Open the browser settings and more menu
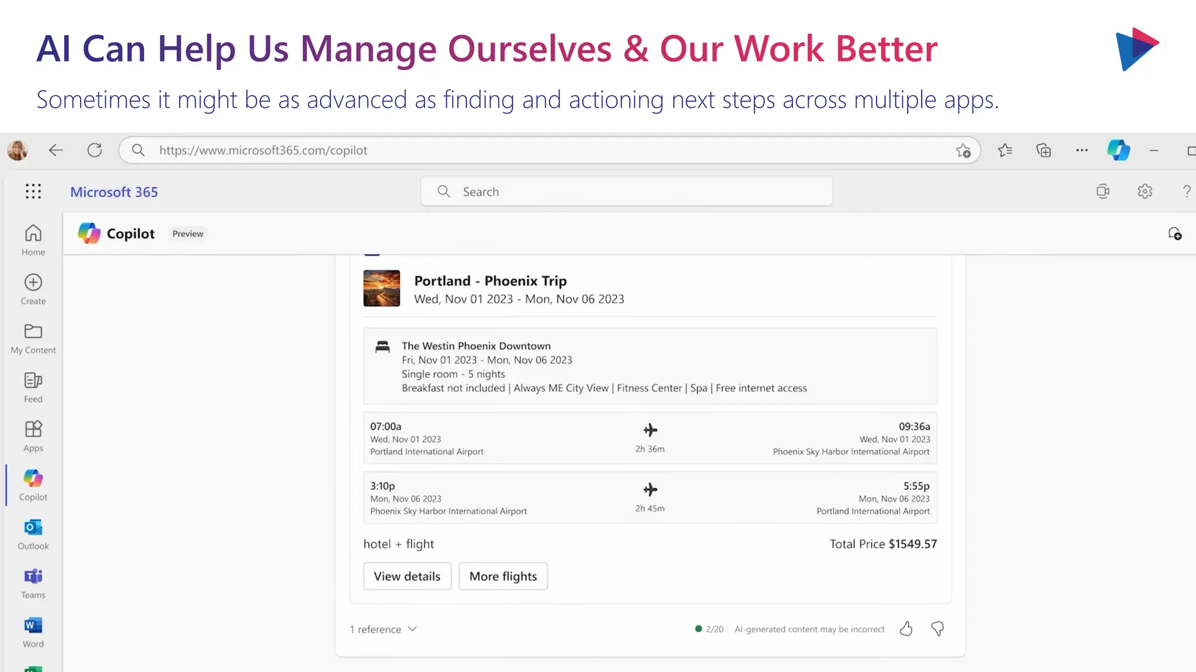Screen dimensions: 1196x672 1082,150
